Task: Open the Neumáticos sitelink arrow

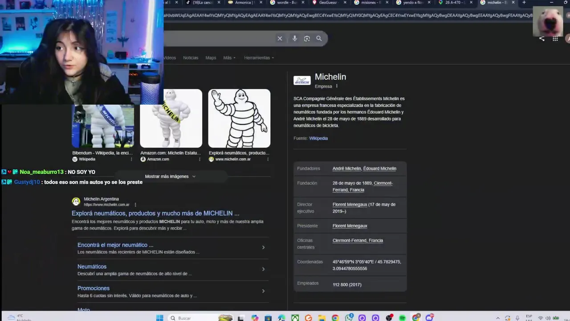Action: click(263, 269)
